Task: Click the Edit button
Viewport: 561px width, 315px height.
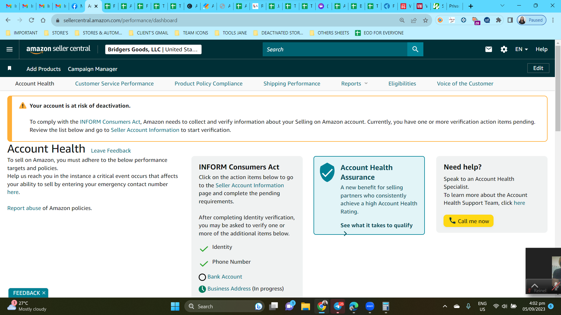Action: [x=538, y=68]
